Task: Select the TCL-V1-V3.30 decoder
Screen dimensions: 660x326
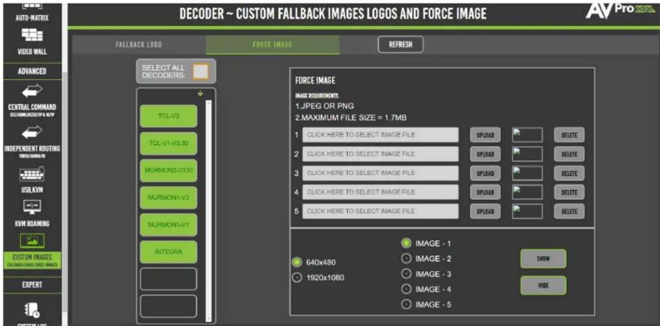Action: click(168, 143)
